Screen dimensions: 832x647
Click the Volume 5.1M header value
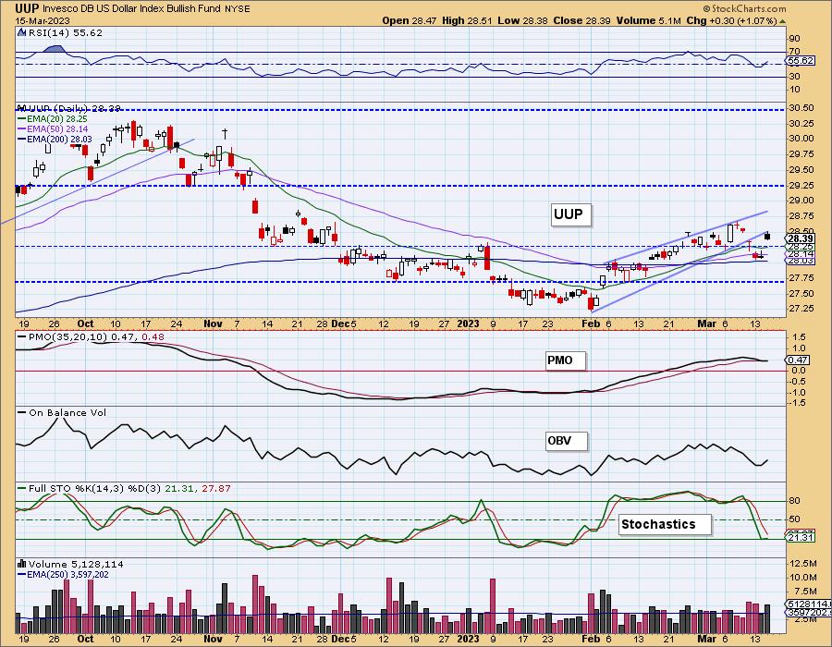[x=649, y=20]
